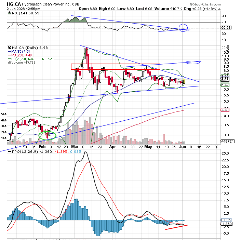Click the 10 level on the RSI axis
This screenshot has width=241, height=240.
224,40
